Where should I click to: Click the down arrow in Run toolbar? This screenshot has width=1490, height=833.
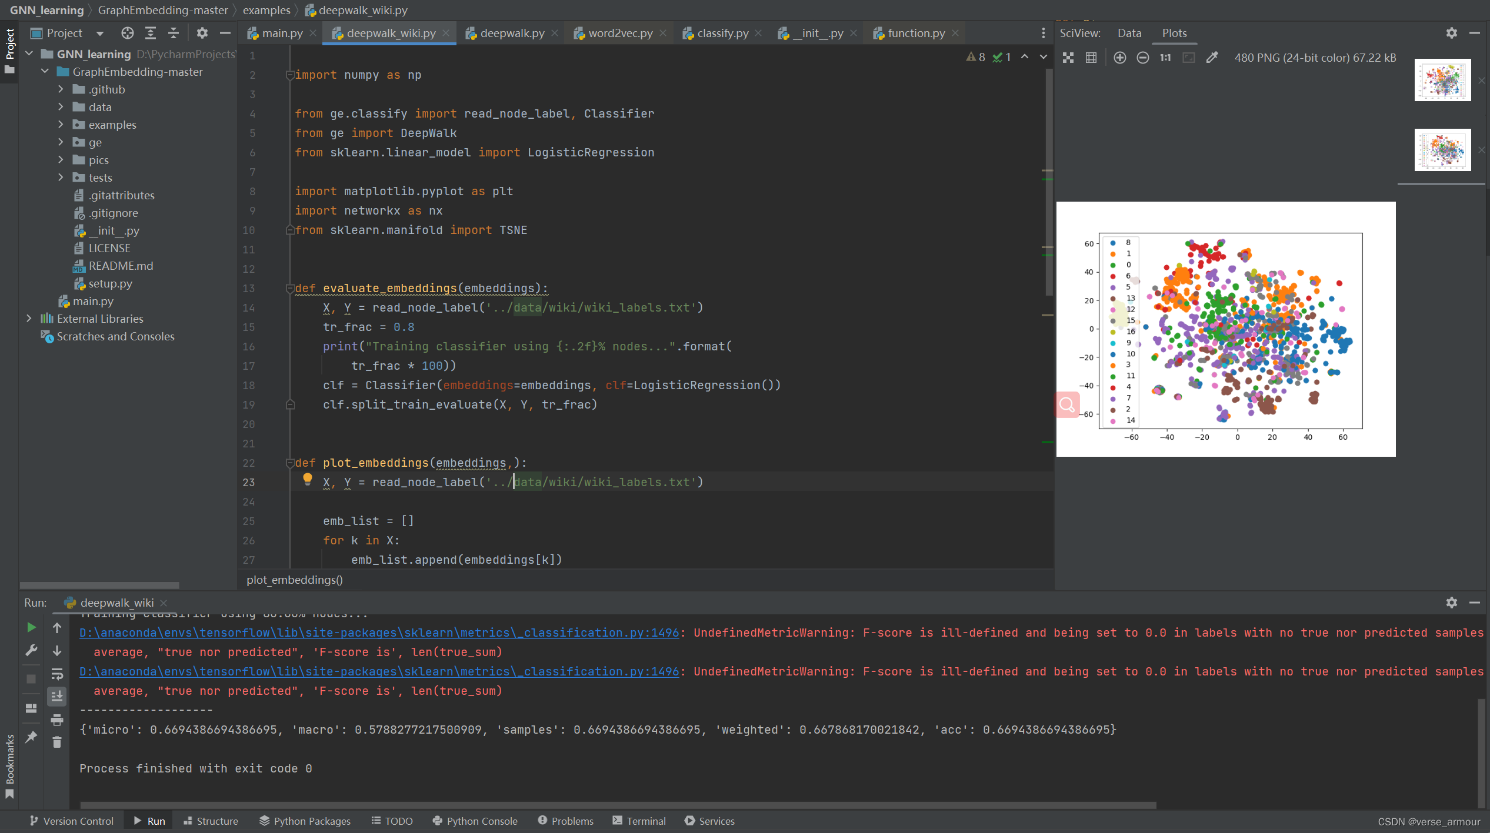click(x=57, y=651)
